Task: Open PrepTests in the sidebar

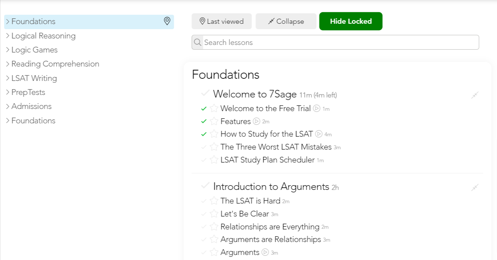Action: pyautogui.click(x=28, y=92)
